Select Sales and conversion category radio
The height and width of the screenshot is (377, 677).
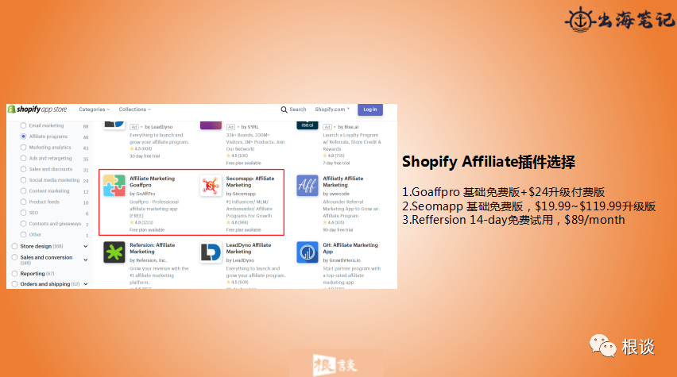coord(14,257)
